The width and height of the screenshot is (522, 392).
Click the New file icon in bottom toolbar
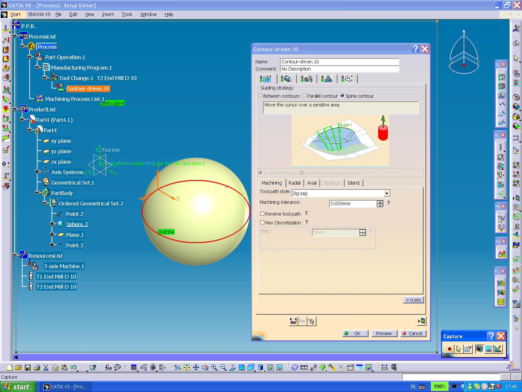pyautogui.click(x=9, y=367)
